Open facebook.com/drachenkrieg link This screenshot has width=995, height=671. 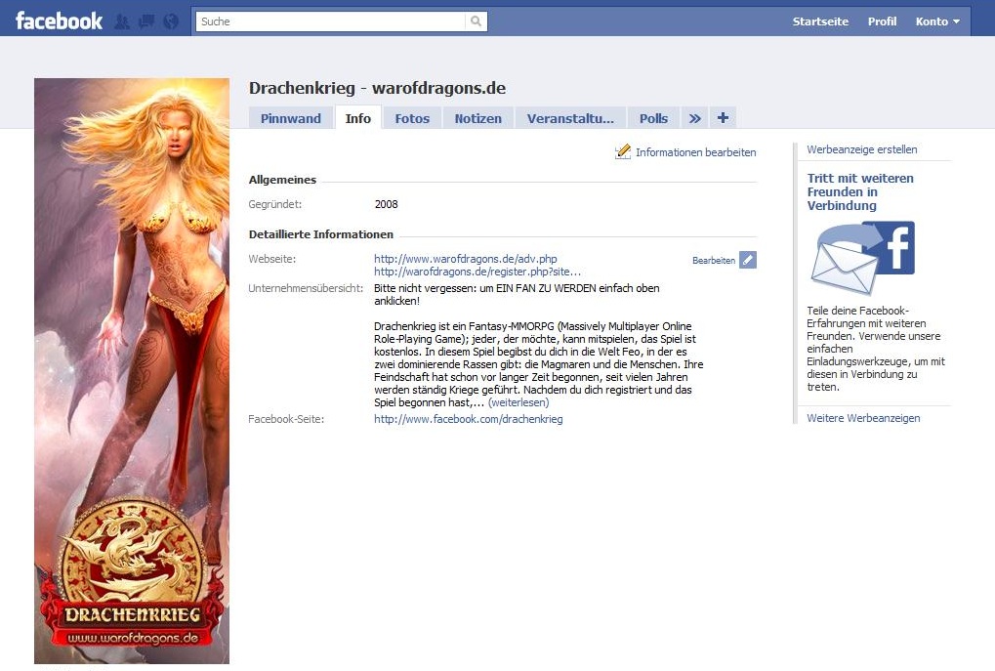pos(469,419)
